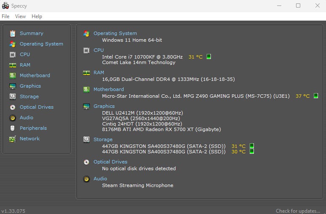Click the CPU heading link in main panel
Screen dimensions: 326x214
pyautogui.click(x=99, y=50)
